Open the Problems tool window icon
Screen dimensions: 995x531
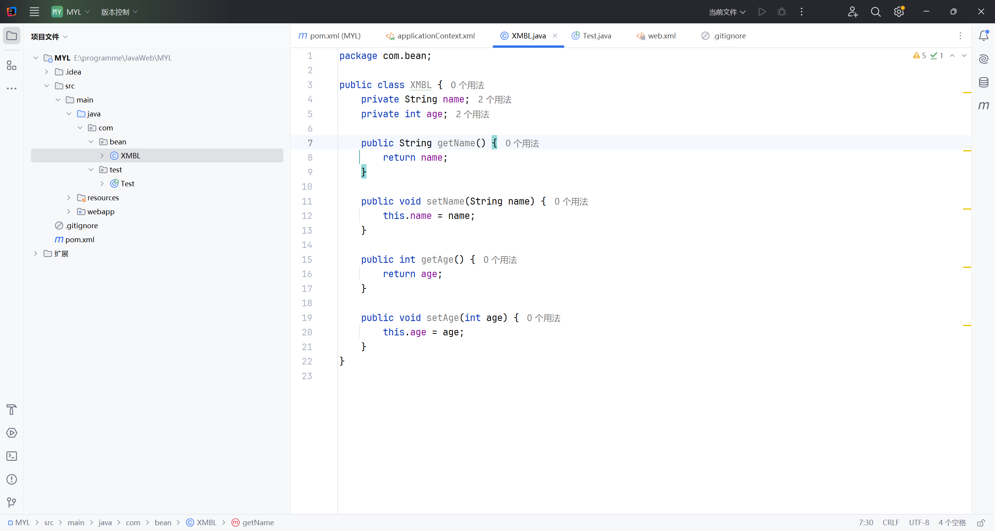click(x=12, y=479)
